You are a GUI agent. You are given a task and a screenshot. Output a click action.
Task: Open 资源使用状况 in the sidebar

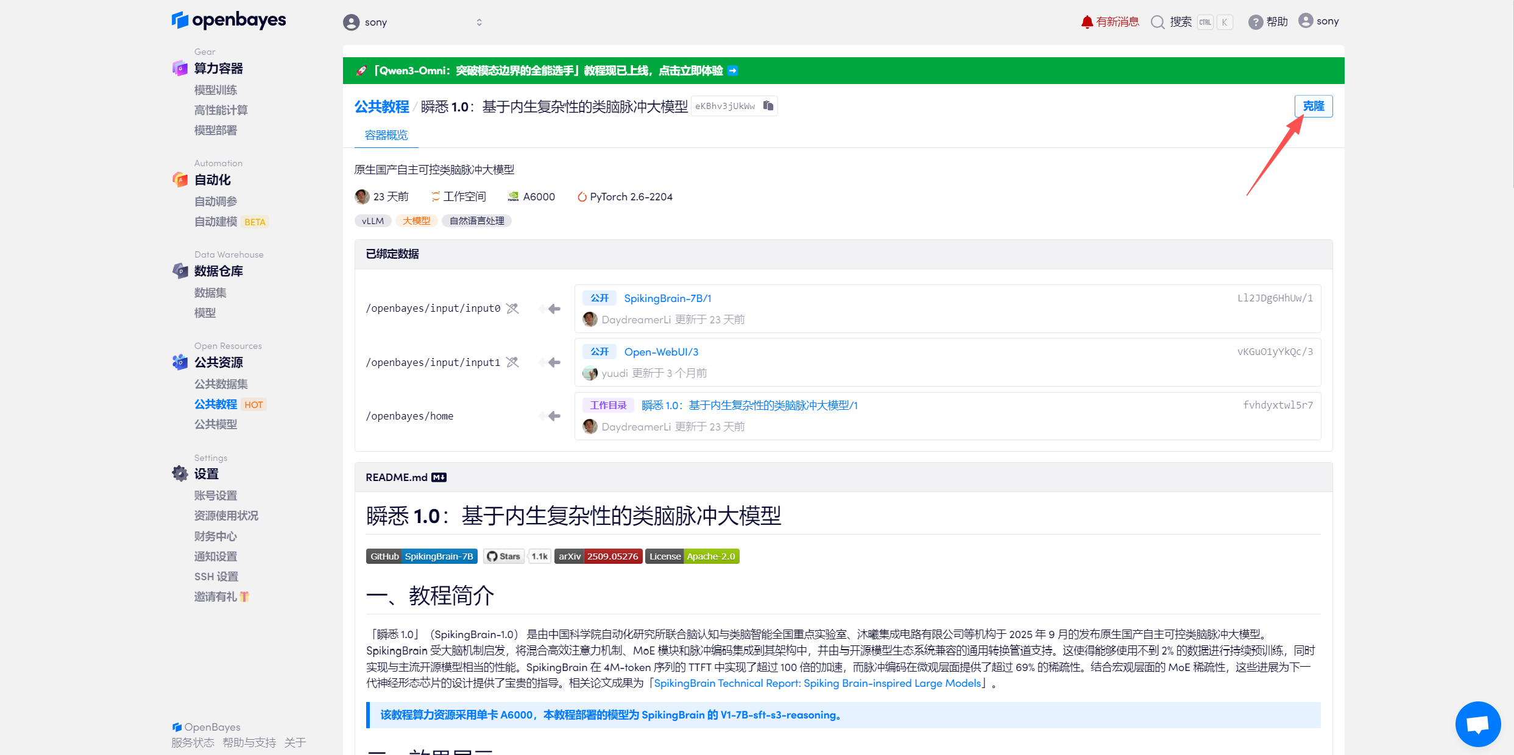[227, 516]
